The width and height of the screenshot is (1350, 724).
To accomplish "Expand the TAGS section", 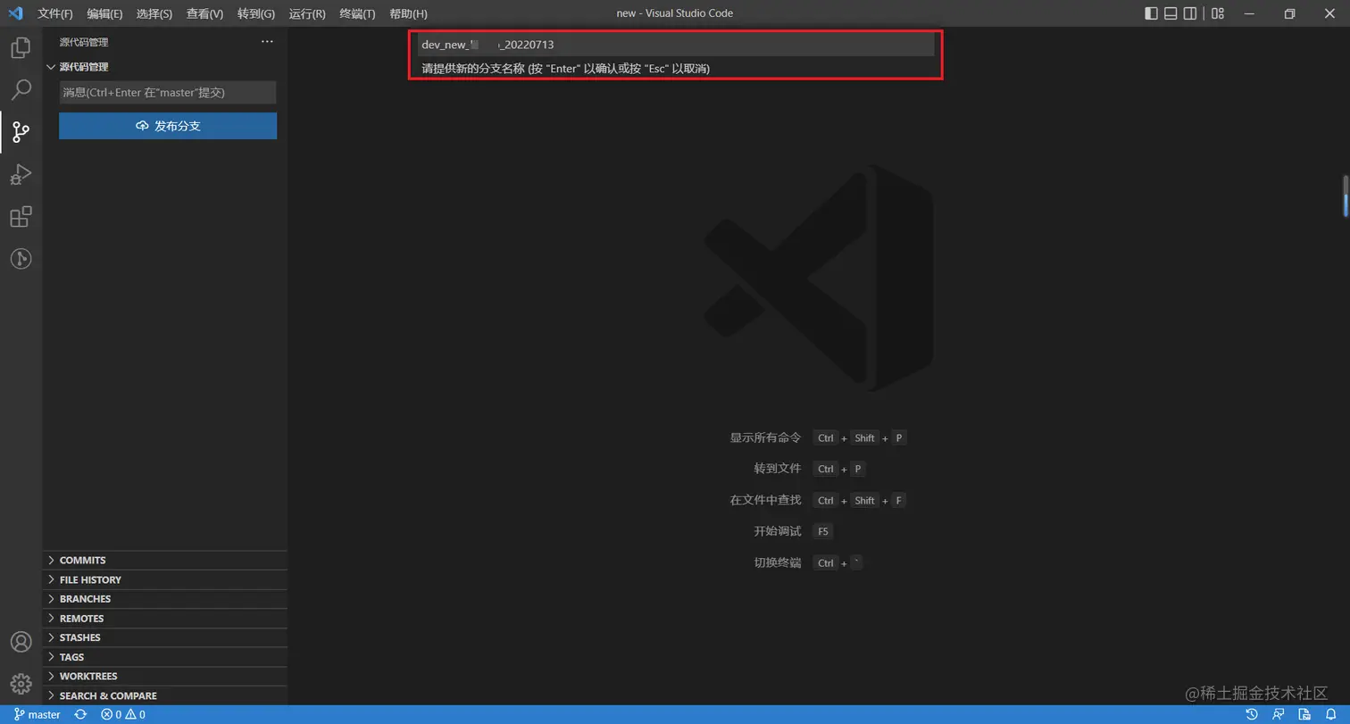I will [165, 657].
